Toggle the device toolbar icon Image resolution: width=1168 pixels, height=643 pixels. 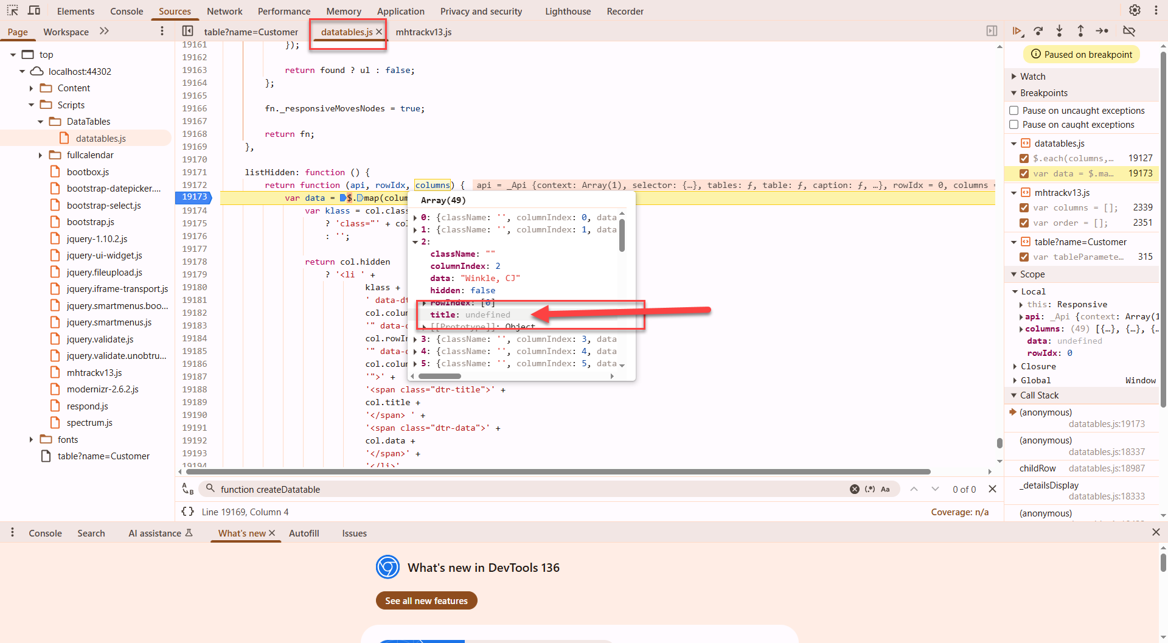pos(34,10)
